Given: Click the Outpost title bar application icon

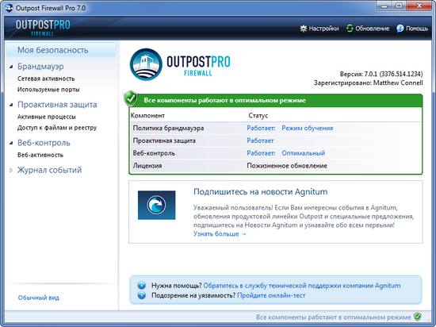Looking at the screenshot, I should 9,8.
